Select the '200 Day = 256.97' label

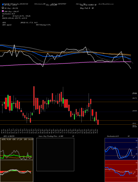click(12, 12)
